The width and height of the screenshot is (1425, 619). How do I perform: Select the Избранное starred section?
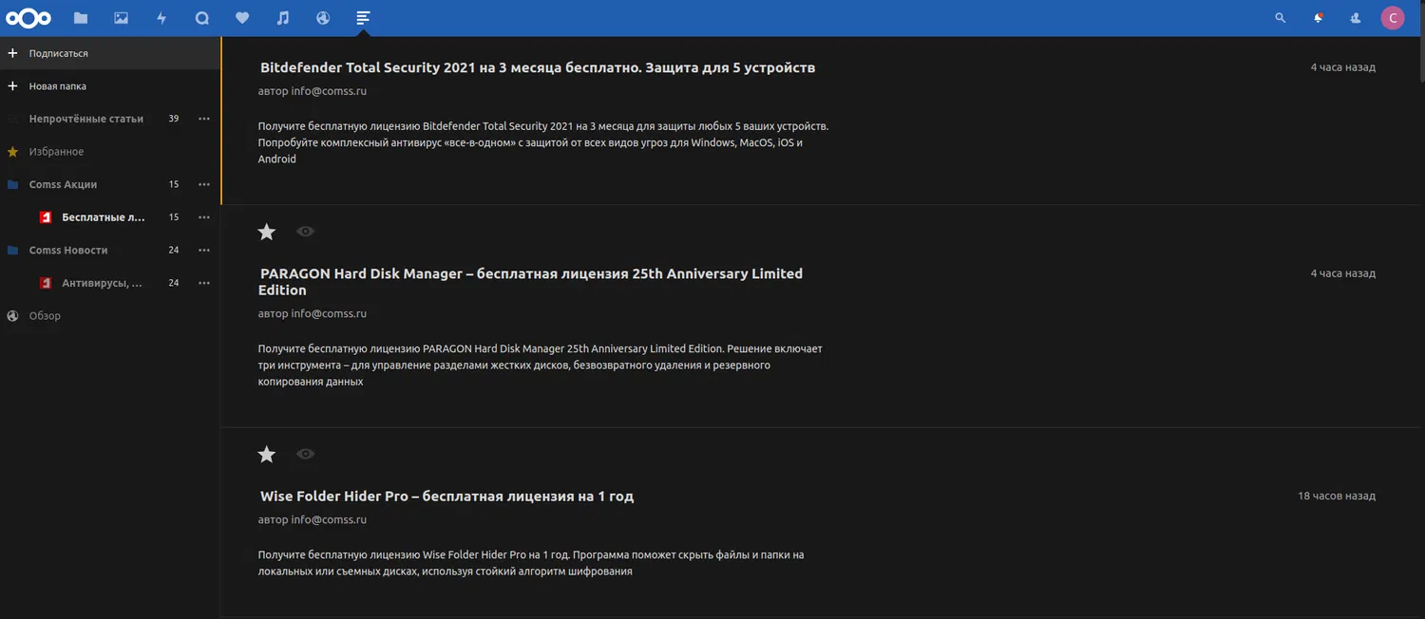(x=56, y=152)
